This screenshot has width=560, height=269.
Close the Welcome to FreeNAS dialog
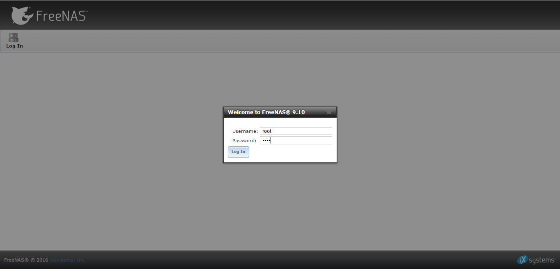pyautogui.click(x=329, y=112)
